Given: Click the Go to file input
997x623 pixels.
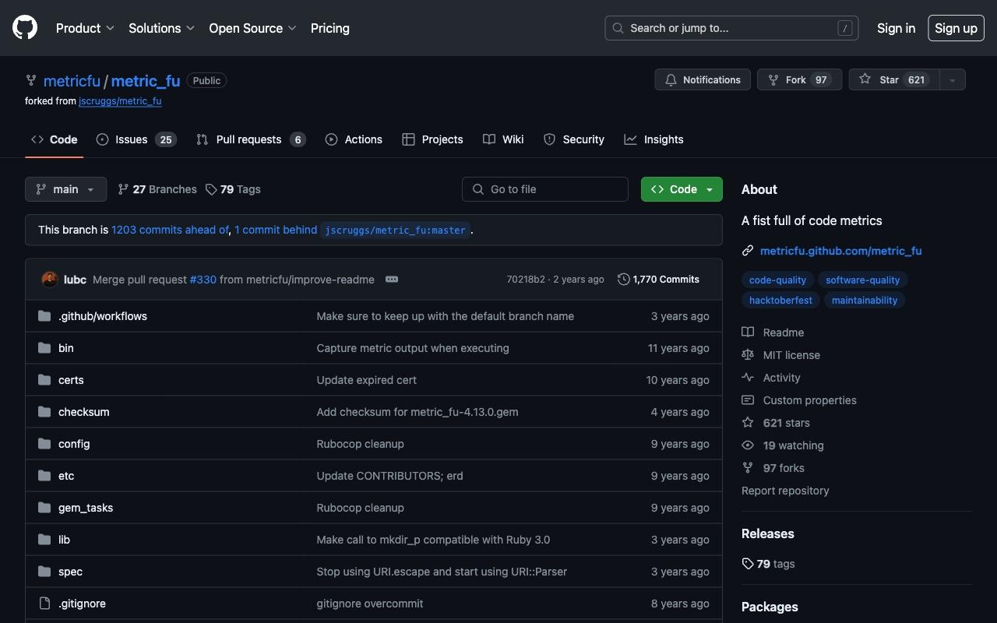Looking at the screenshot, I should (545, 189).
